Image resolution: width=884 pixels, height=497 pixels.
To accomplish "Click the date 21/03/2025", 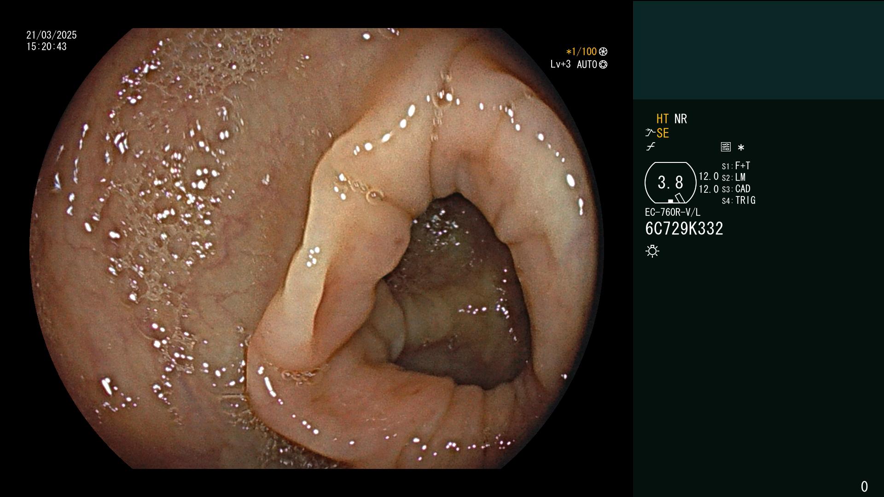I will coord(52,35).
